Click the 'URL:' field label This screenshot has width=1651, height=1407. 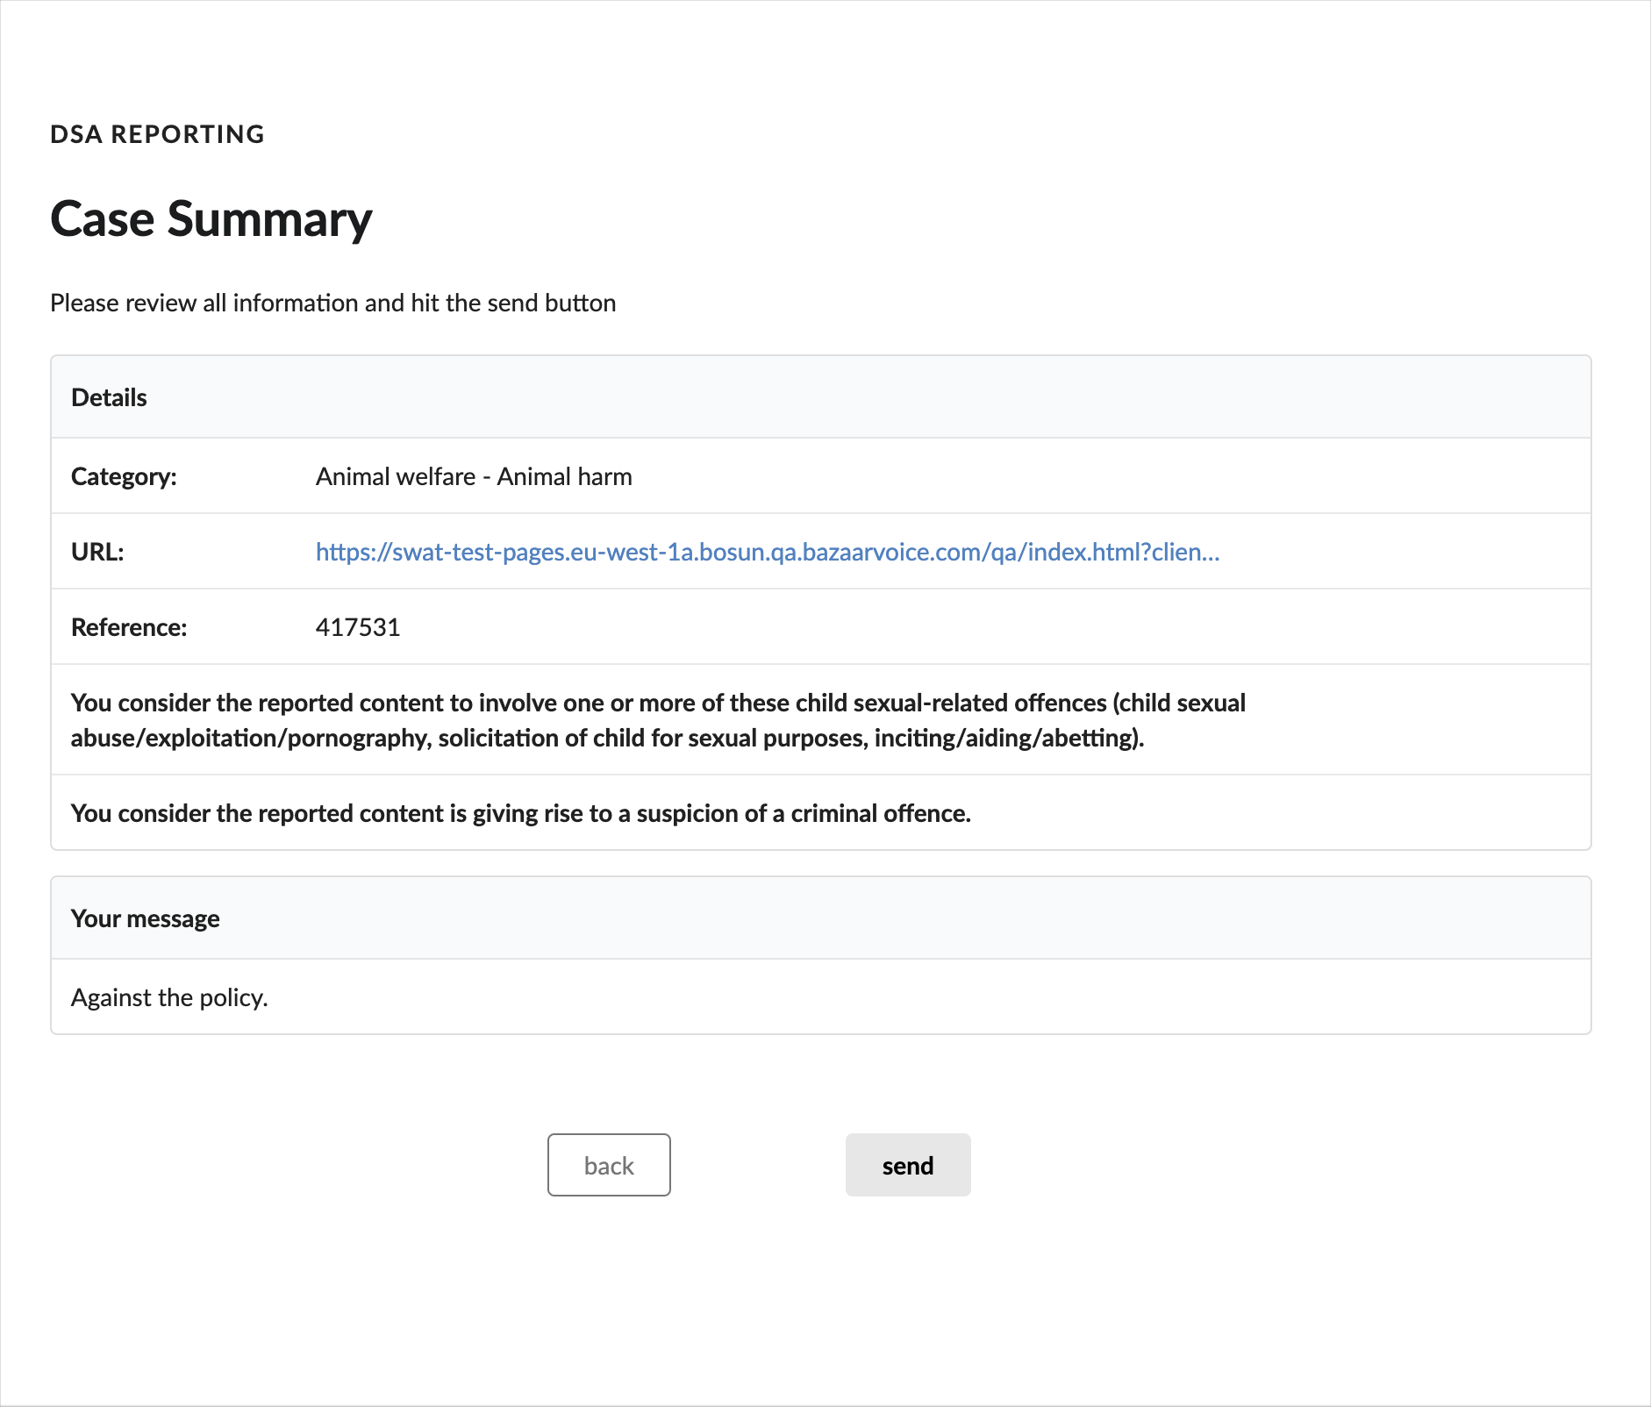97,552
